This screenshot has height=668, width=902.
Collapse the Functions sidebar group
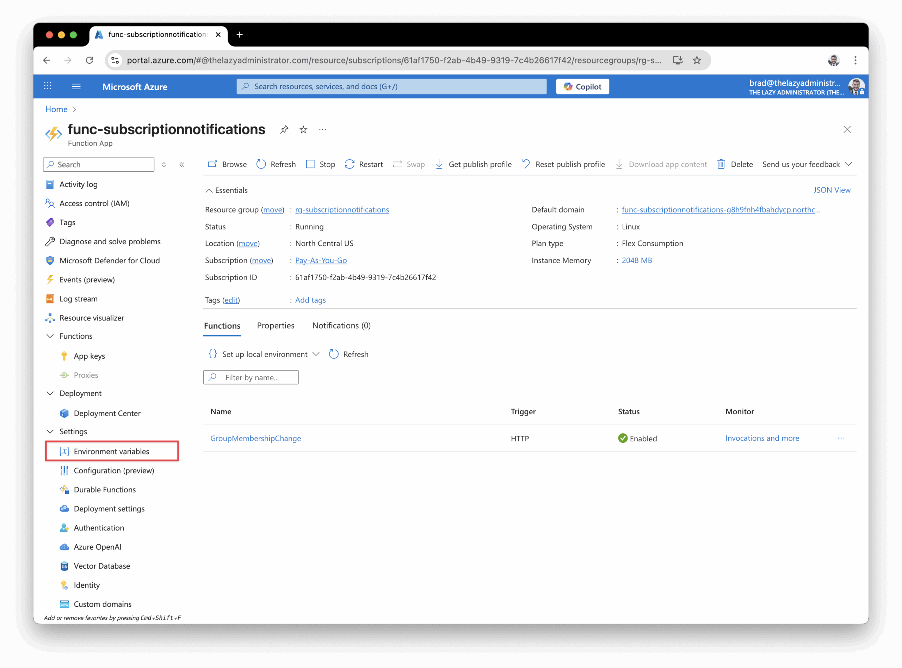pyautogui.click(x=50, y=336)
